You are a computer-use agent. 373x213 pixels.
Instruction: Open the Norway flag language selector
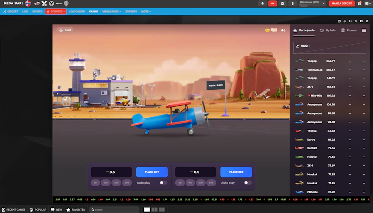28,3
